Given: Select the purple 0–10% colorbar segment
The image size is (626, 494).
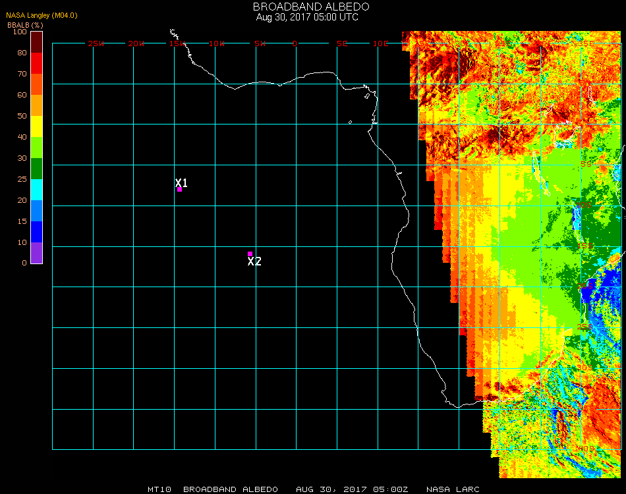Looking at the screenshot, I should (37, 253).
